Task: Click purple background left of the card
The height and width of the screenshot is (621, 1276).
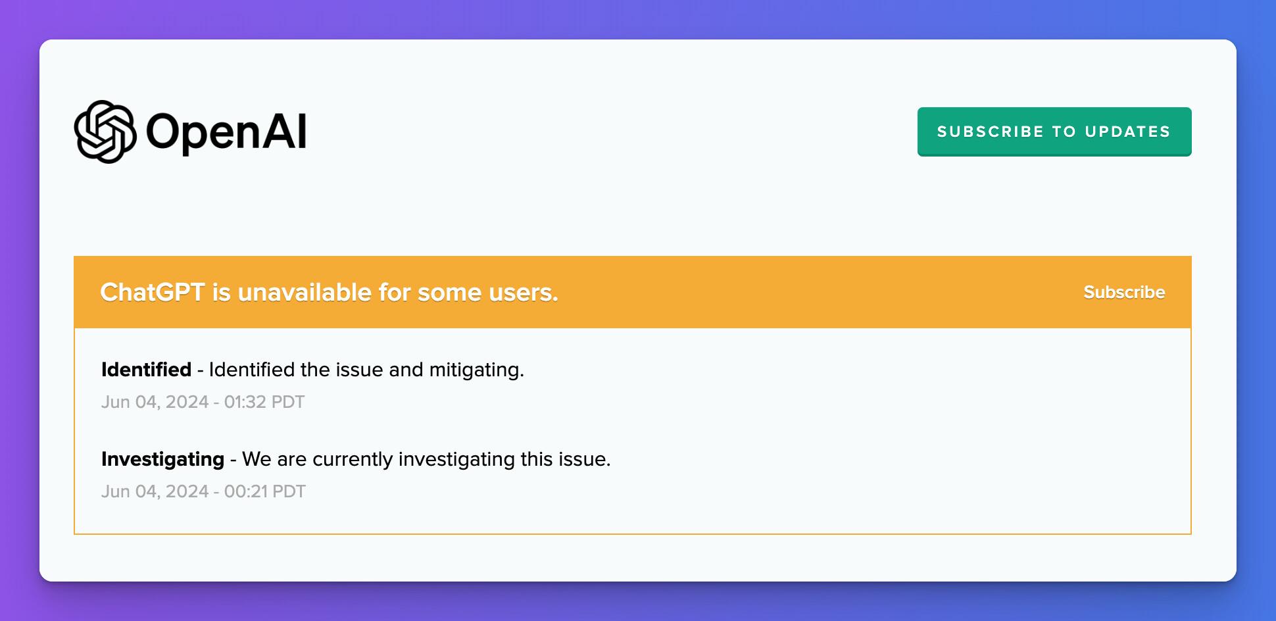Action: coord(19,309)
